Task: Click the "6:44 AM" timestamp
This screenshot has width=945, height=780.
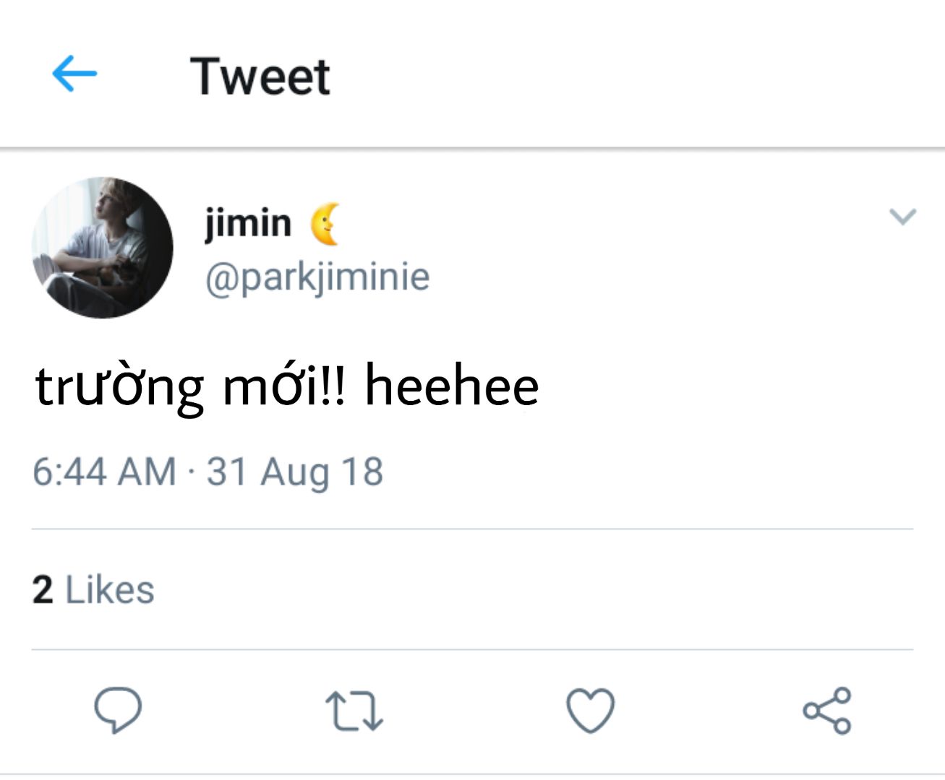Action: tap(105, 472)
